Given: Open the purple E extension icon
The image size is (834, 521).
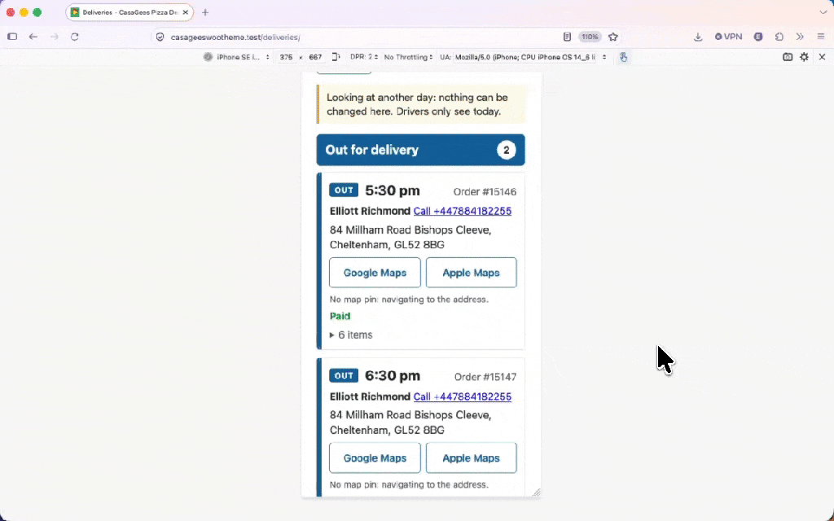Looking at the screenshot, I should [758, 37].
